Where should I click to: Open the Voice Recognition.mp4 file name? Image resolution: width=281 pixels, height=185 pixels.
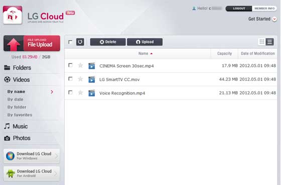[122, 93]
